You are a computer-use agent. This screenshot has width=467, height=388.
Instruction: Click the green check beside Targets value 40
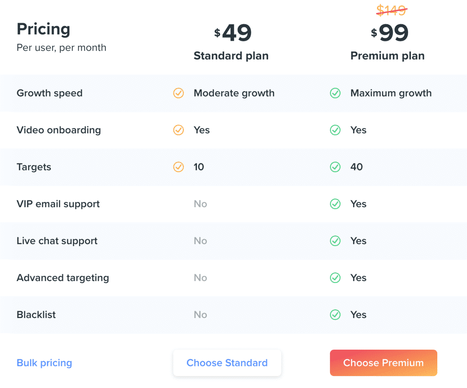pos(335,167)
